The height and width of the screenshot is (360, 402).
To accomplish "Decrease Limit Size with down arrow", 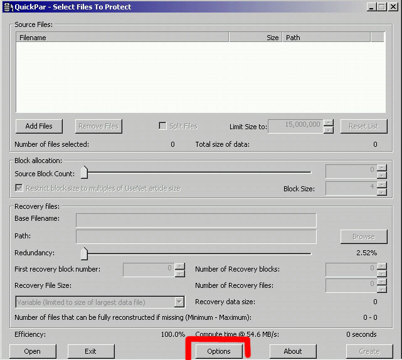I will pyautogui.click(x=329, y=130).
